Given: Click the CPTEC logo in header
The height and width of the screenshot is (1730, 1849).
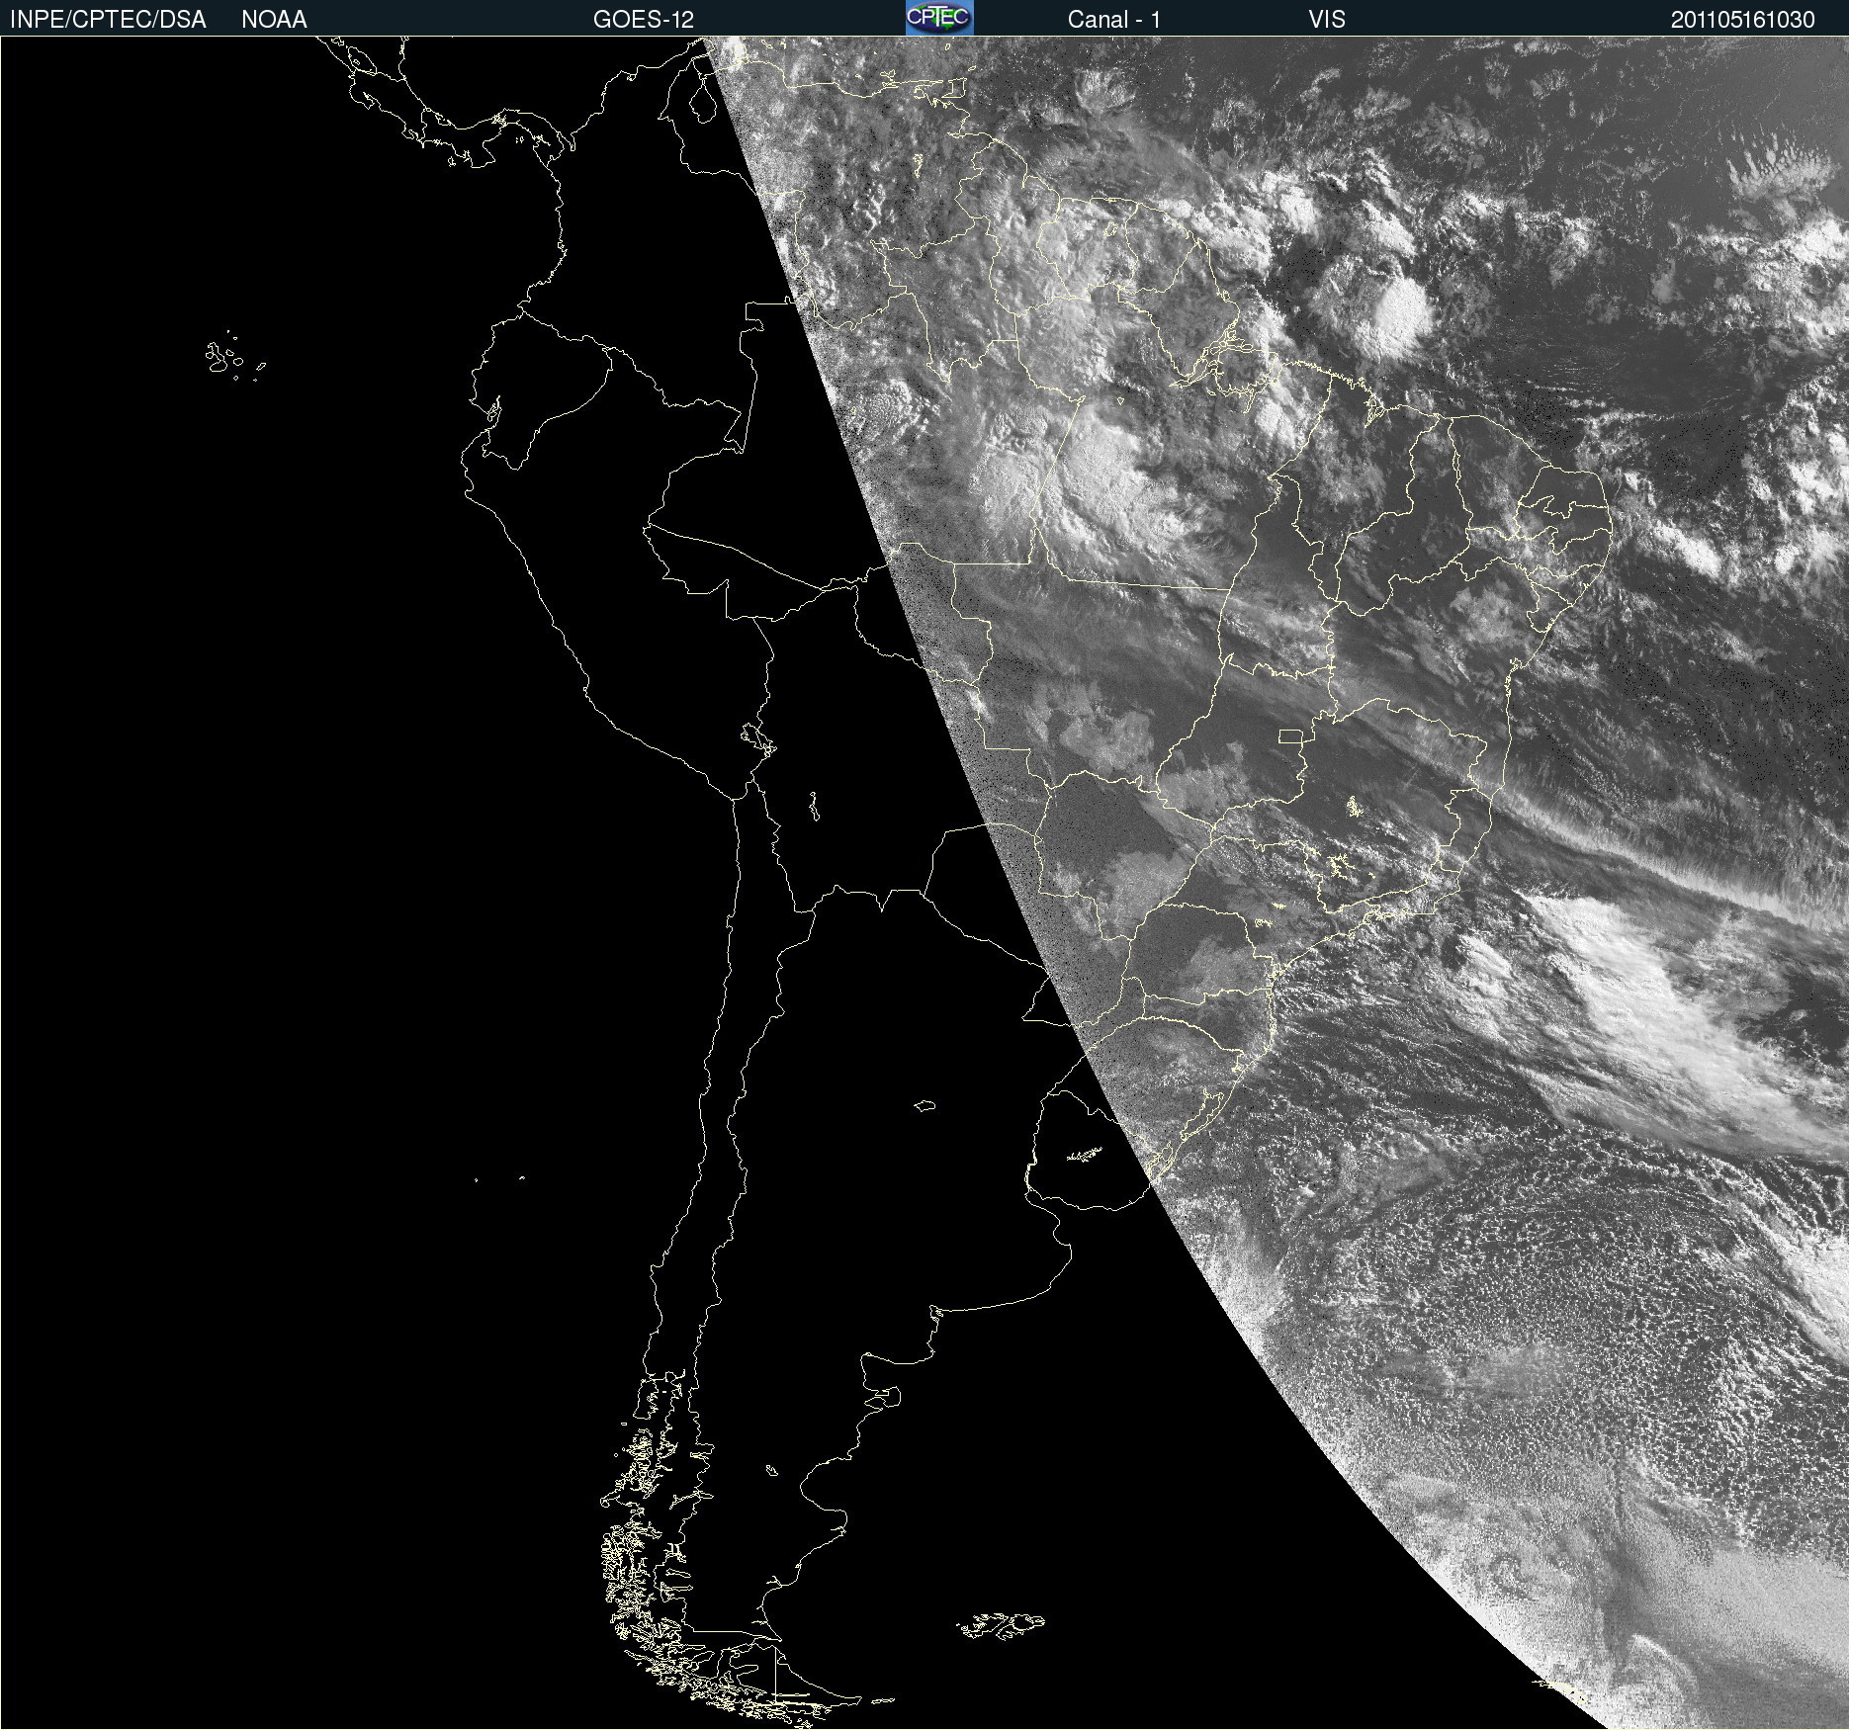Looking at the screenshot, I should 939,18.
